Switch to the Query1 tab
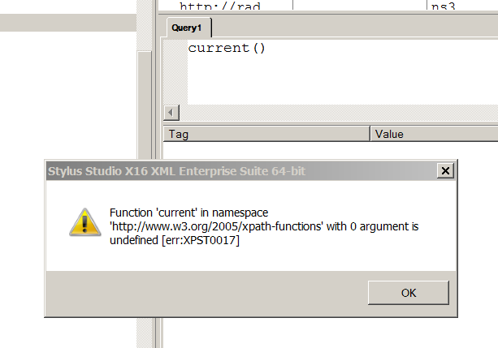Screen dimensions: 498x348 tap(187, 28)
